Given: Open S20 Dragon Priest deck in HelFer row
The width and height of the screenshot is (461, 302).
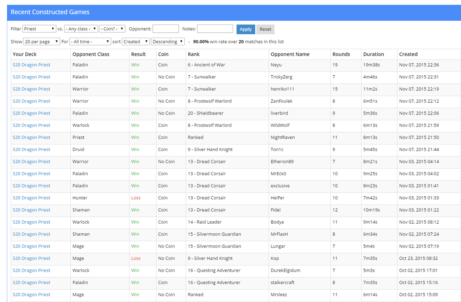Looking at the screenshot, I should [32, 198].
